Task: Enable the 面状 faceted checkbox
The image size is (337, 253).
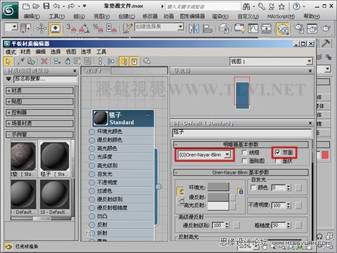Action: click(278, 161)
